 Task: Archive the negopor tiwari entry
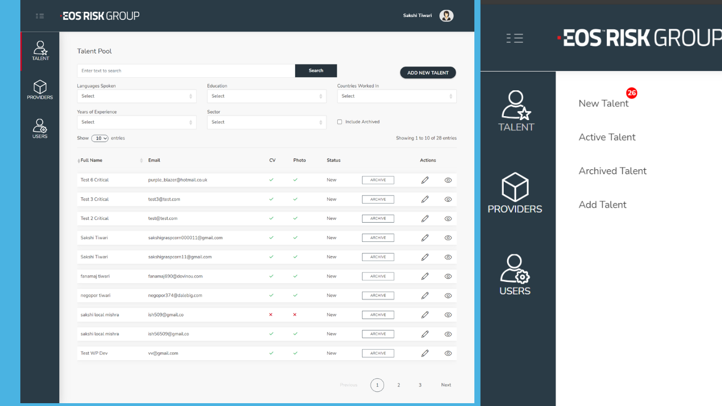378,295
